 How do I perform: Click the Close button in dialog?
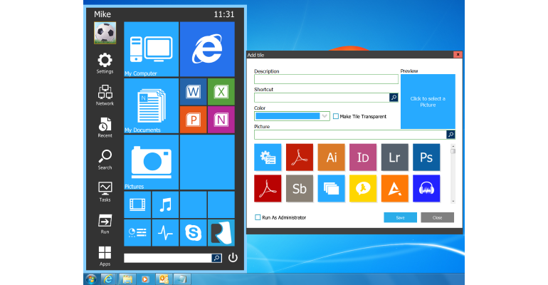tap(437, 217)
